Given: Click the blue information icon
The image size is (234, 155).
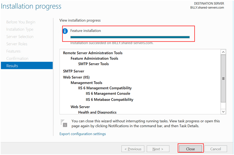Looking at the screenshot, I should 65,31.
